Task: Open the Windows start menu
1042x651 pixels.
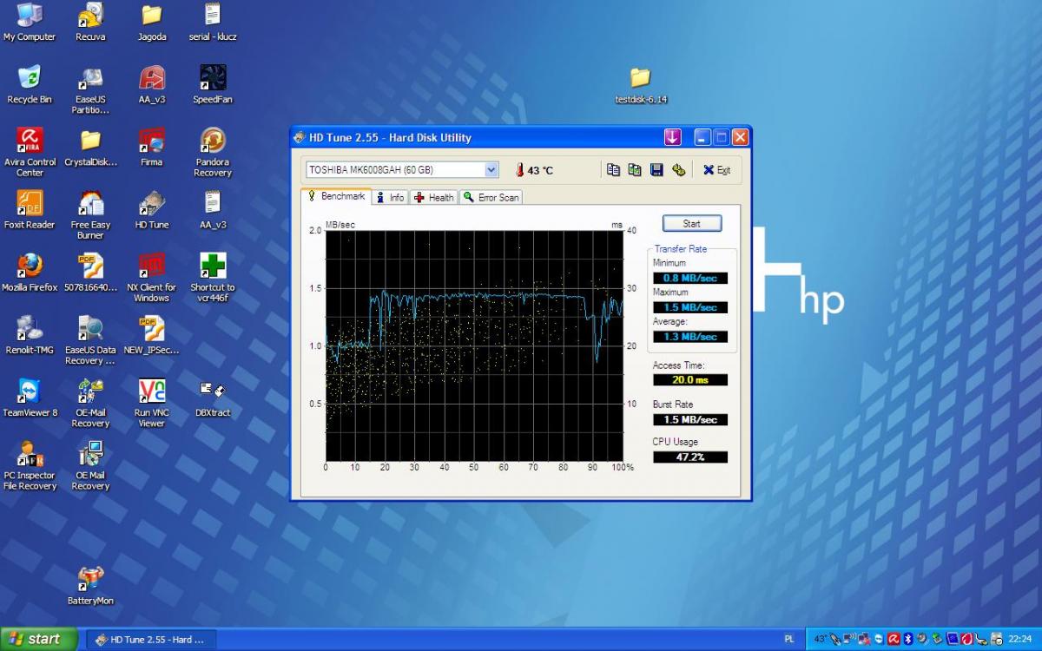Action: tap(39, 639)
